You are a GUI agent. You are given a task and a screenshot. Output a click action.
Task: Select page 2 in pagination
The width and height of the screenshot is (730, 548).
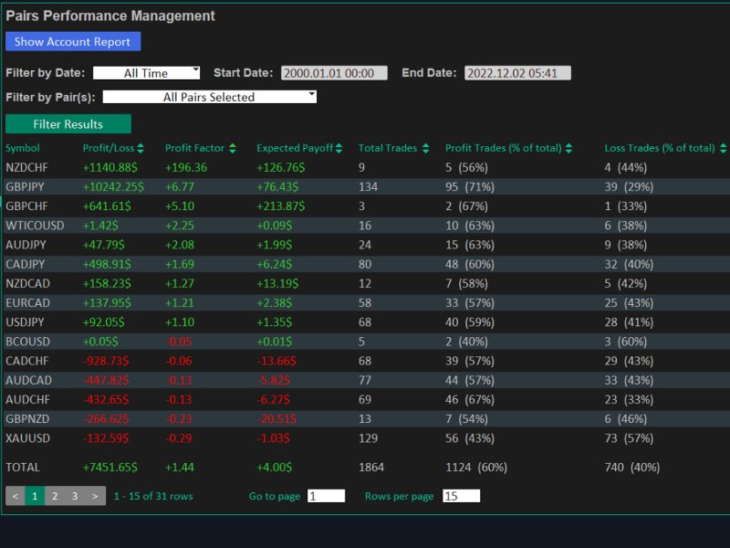tap(55, 496)
